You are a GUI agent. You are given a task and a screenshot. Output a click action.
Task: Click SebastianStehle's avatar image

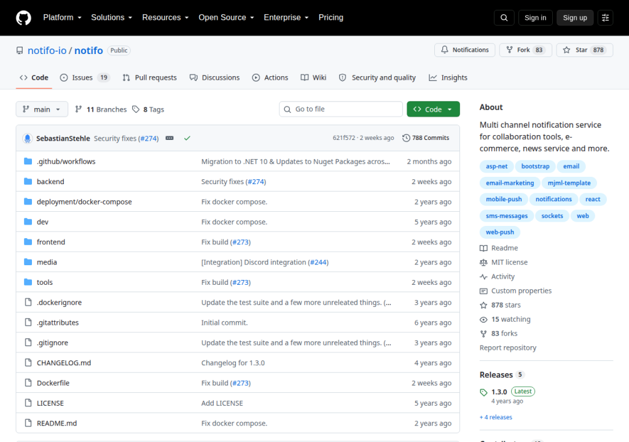point(27,138)
